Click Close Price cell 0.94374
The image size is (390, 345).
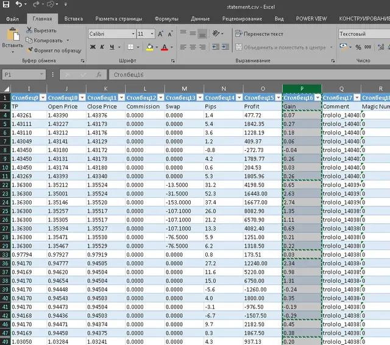[105, 324]
